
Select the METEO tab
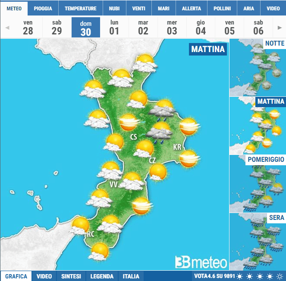[14, 9]
